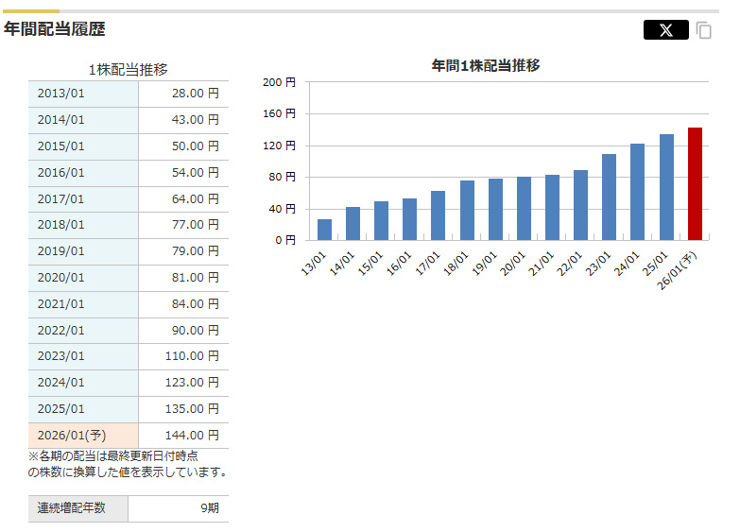Select the 9期 value cell
This screenshot has height=532, width=740.
(x=179, y=508)
